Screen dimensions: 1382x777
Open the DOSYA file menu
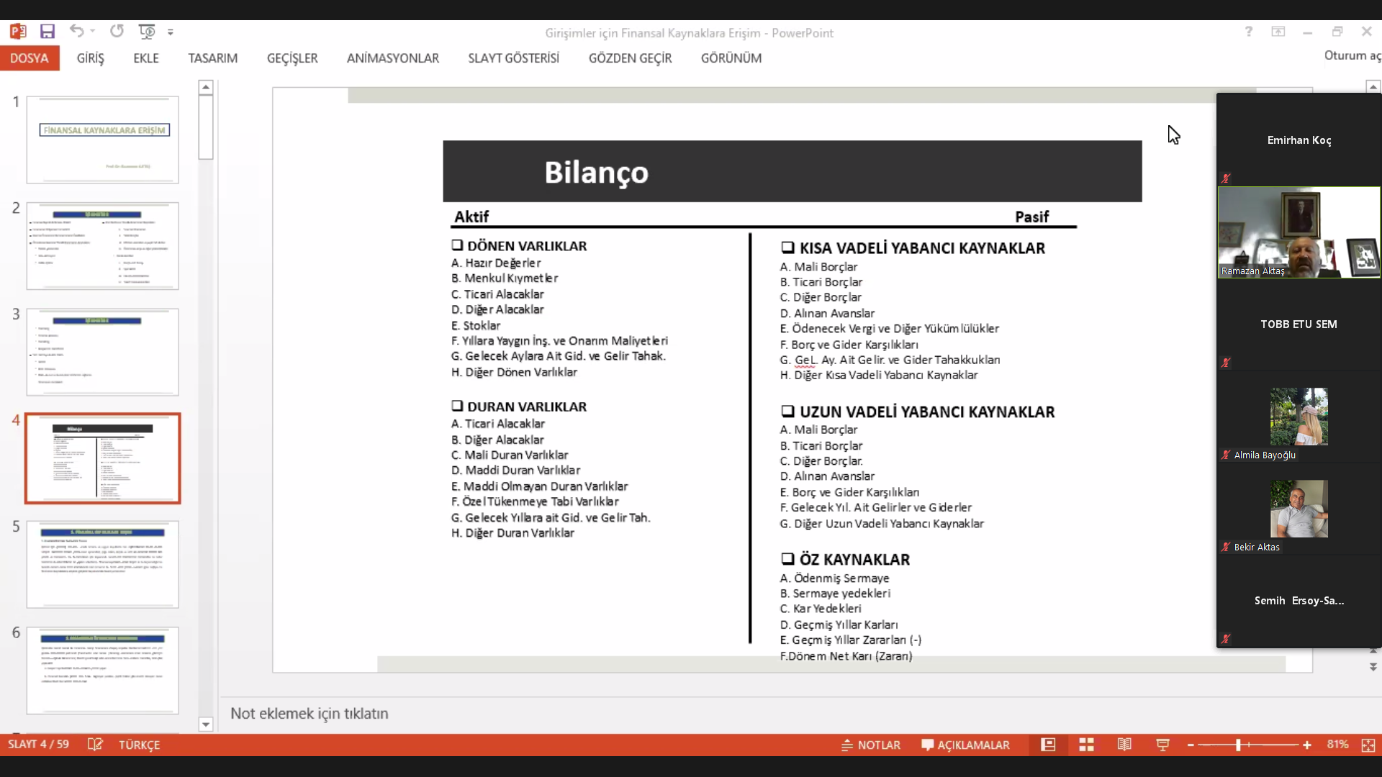[x=30, y=58]
